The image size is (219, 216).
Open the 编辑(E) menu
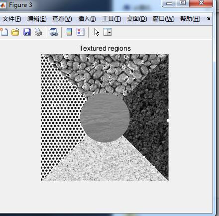click(37, 19)
